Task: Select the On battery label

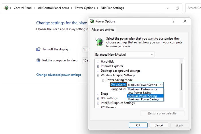Action: [x=118, y=85]
